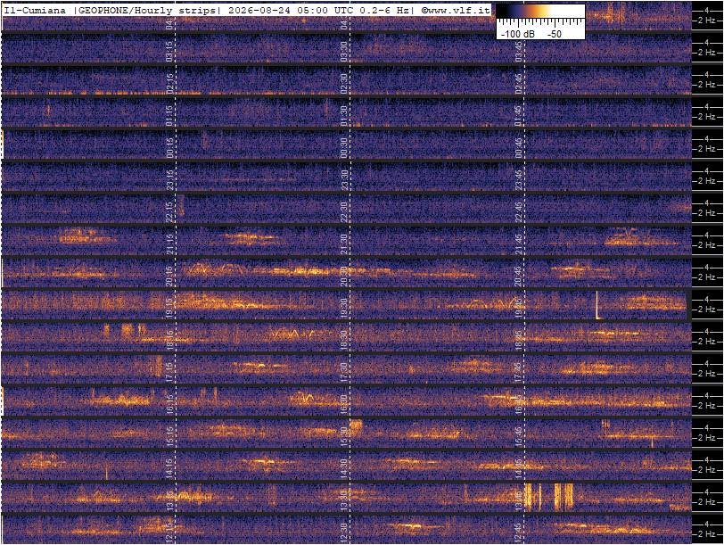Click the 19:15 time marker label
The image size is (724, 545).
[169, 308]
